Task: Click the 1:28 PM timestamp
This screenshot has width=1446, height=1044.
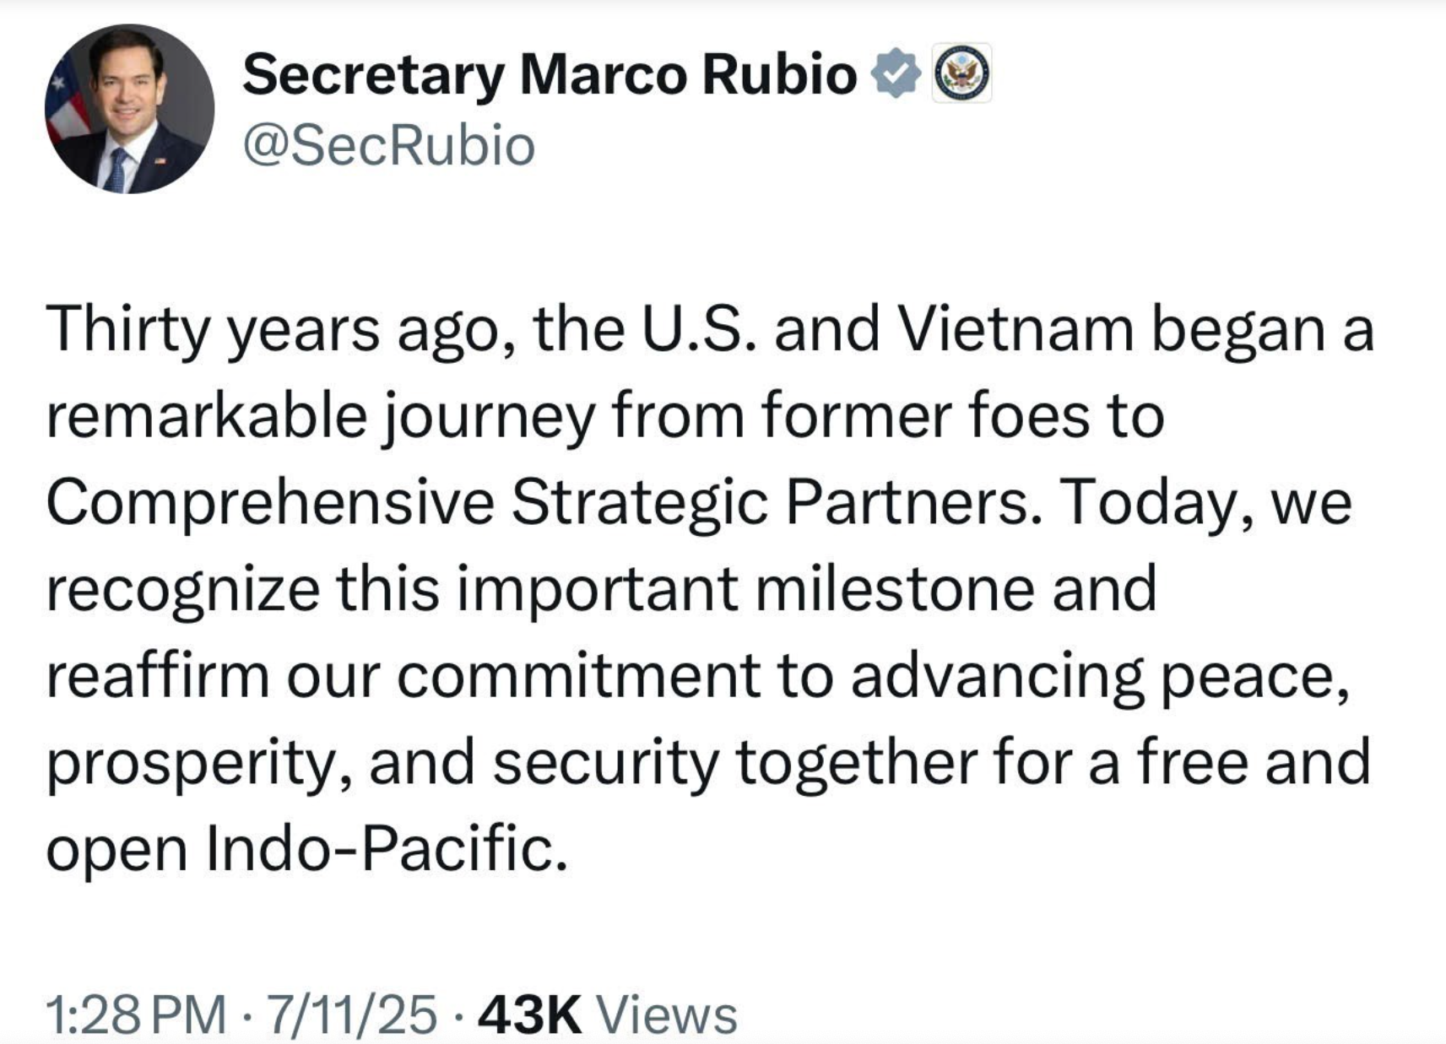Action: (x=136, y=1014)
